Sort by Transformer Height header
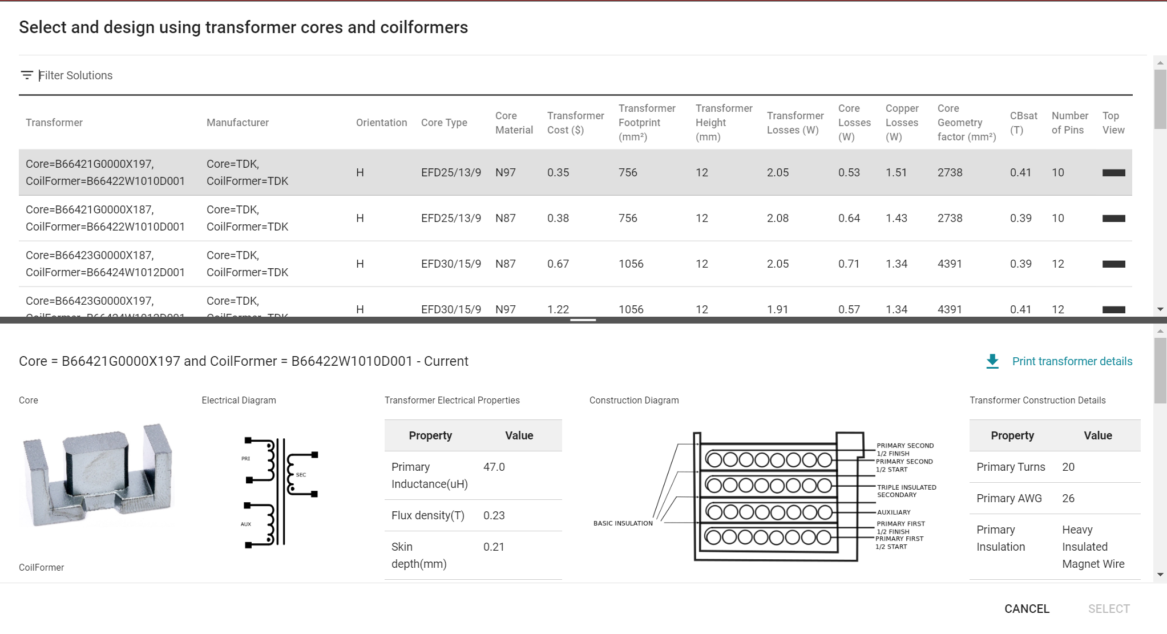The width and height of the screenshot is (1167, 634). pos(724,123)
